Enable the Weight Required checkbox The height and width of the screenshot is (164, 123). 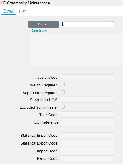point(63,85)
